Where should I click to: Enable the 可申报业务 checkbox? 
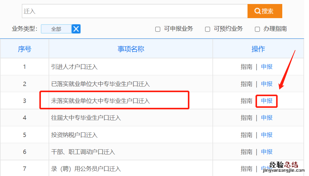point(158,29)
